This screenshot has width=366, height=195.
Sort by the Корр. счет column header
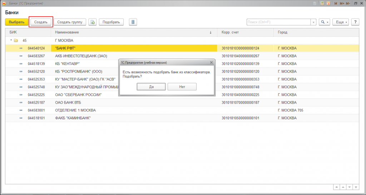(245, 32)
